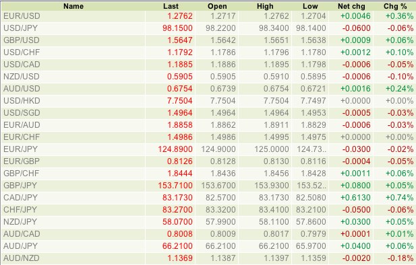Click the net change -0.0020
Image resolution: width=416 pixels, height=265 pixels.
(x=356, y=258)
